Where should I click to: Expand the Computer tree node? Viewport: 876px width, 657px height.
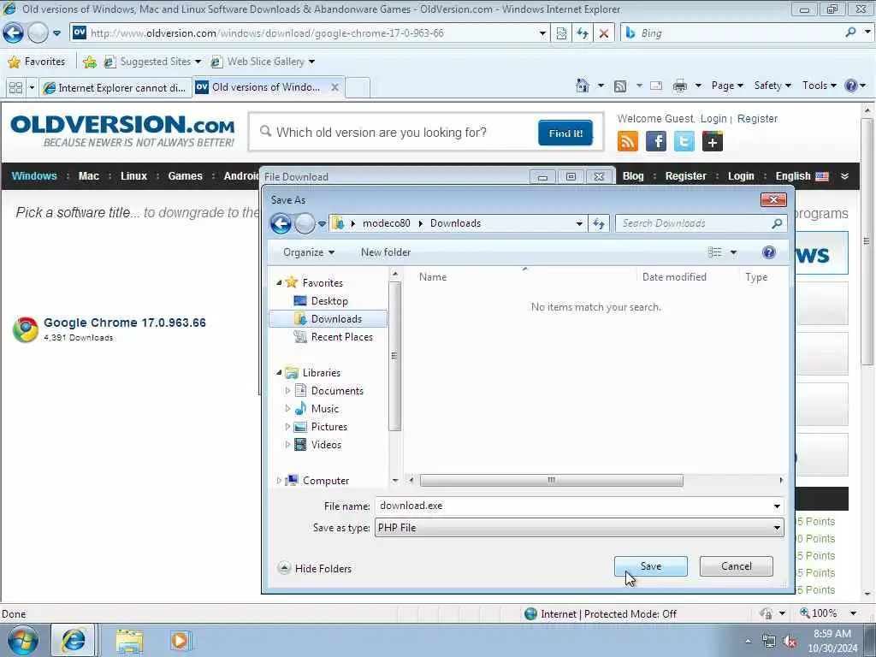pos(279,481)
